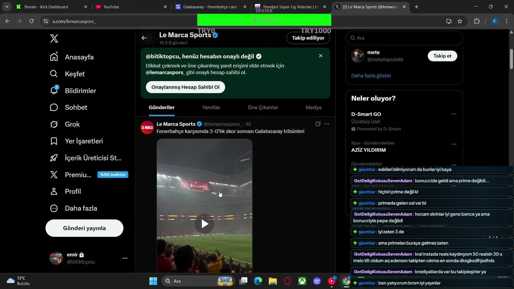Dismiss the verification banner with X
The width and height of the screenshot is (514, 289).
tap(320, 56)
